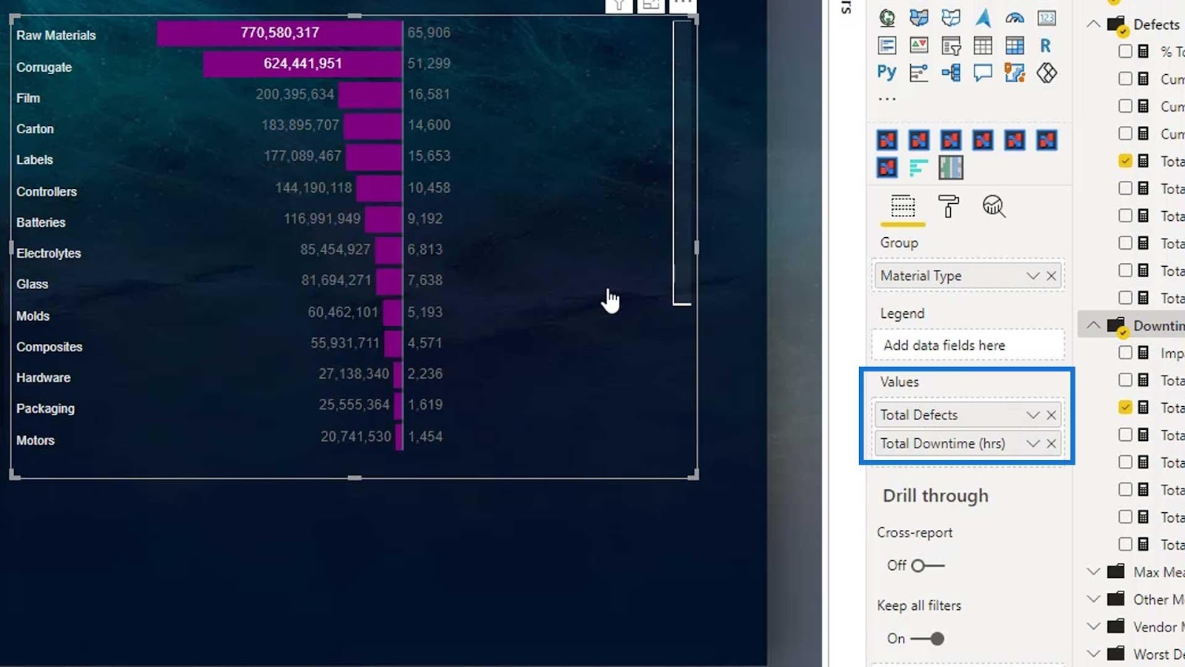Click calculator icon beside the Imp measure

coord(1144,353)
